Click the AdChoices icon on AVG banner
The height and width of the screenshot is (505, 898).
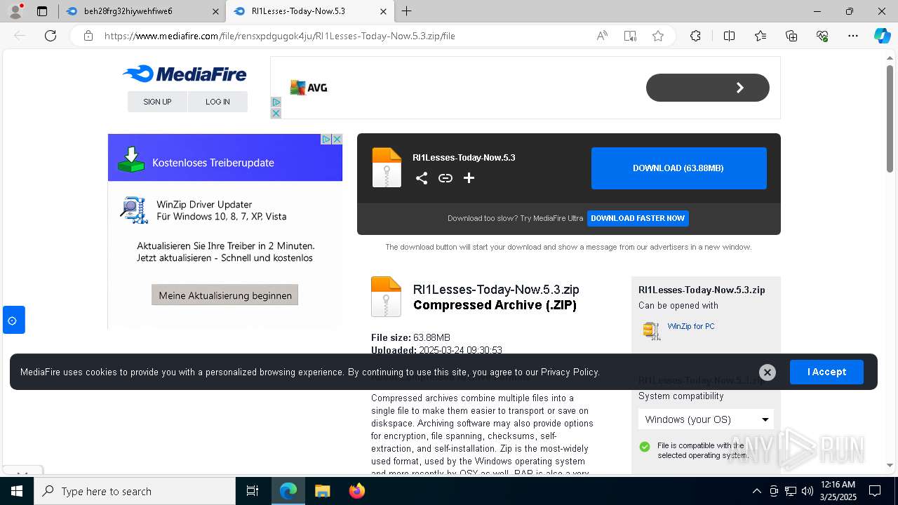click(x=276, y=102)
